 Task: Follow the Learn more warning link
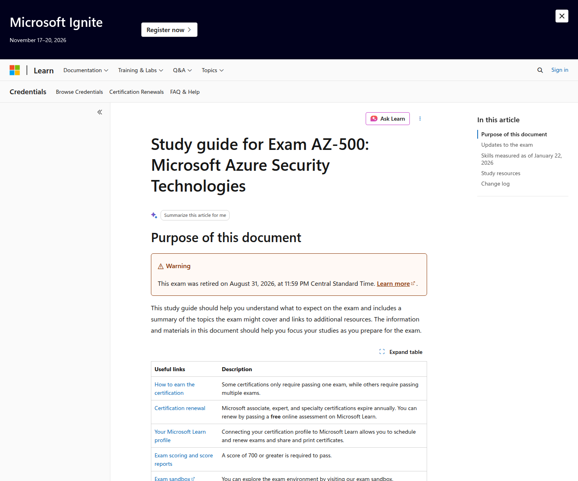pos(393,284)
